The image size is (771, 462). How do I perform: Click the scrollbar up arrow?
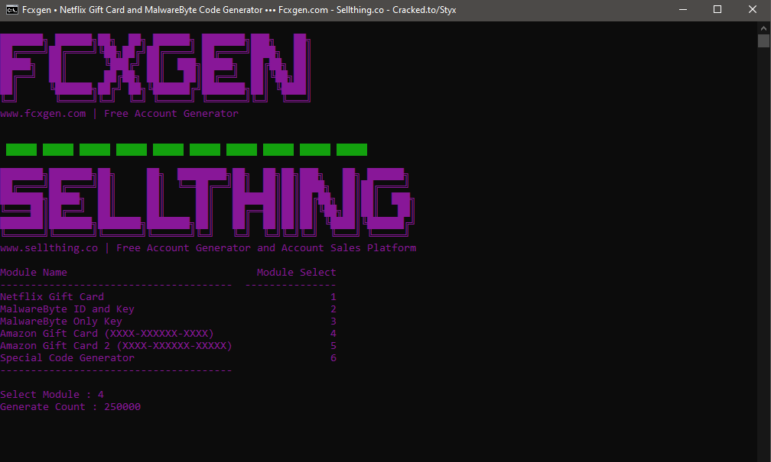point(763,28)
